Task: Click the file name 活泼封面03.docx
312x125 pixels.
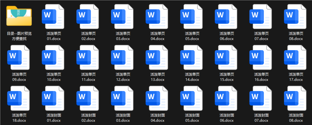Action: tap(123, 118)
